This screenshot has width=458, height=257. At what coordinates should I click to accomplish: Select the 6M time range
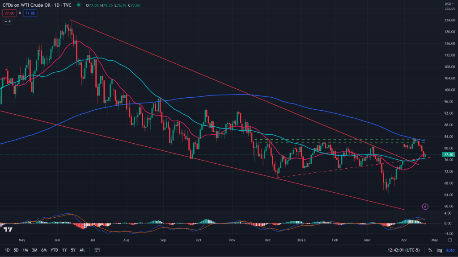[44, 250]
